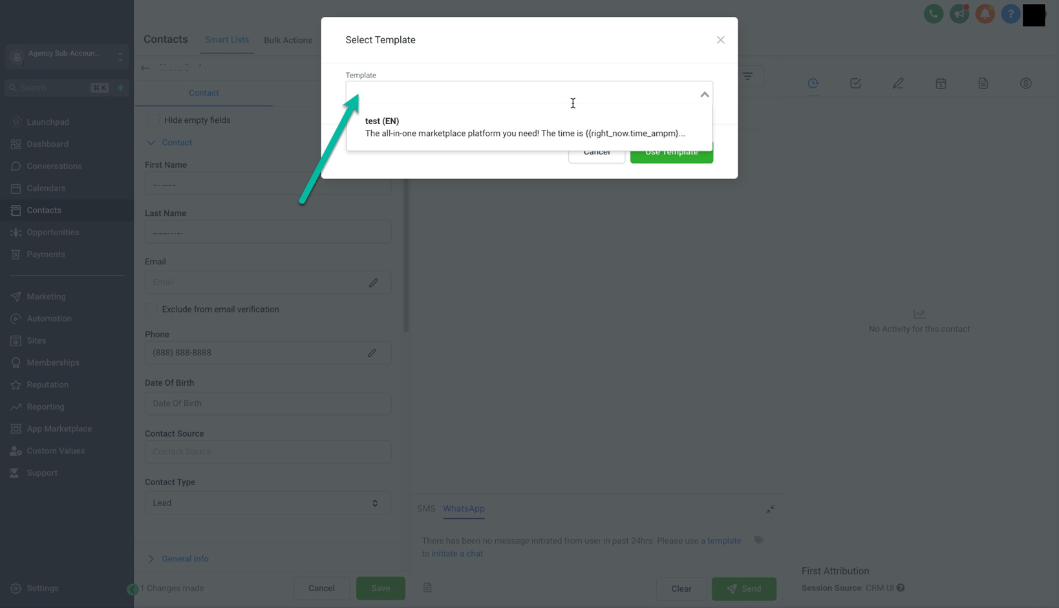Open the Bulk Actions tab
This screenshot has width=1059, height=608.
pyautogui.click(x=288, y=40)
